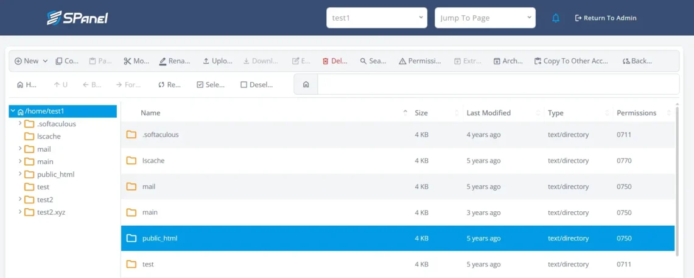
Task: Expand the main tree folder
Action: 20,161
